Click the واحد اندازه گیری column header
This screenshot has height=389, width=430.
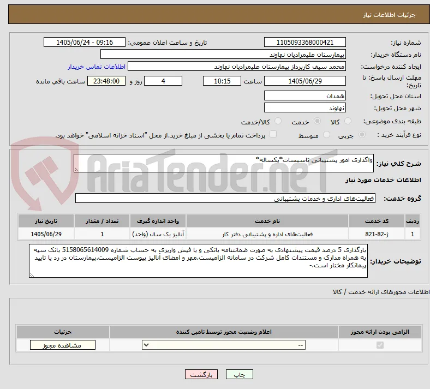click(x=158, y=221)
